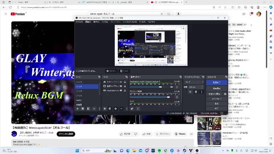This screenshot has height=154, width=274.
Task: Open the OBS File menu
Action: [79, 22]
